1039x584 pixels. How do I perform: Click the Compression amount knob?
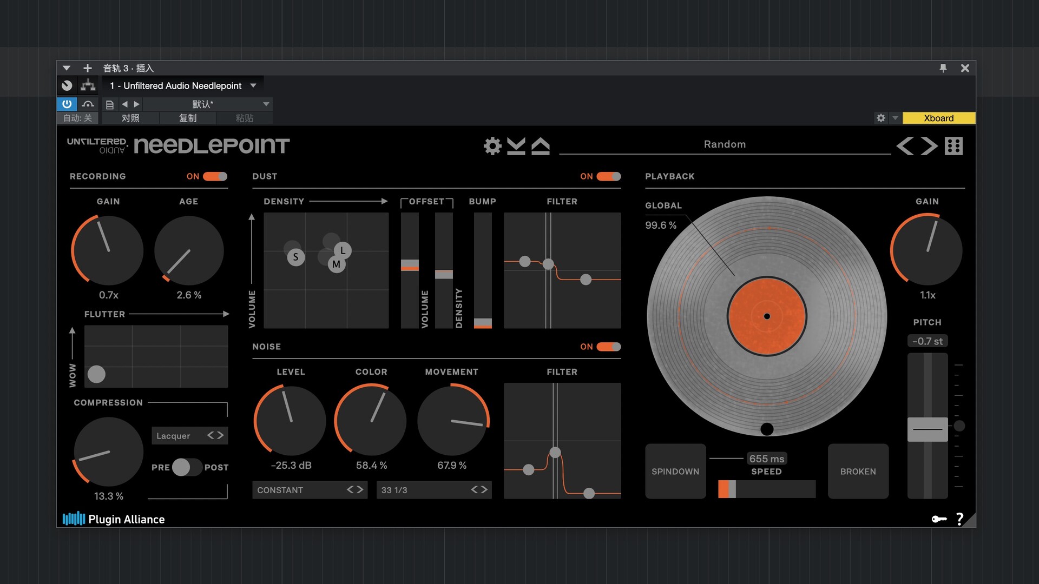(x=108, y=452)
